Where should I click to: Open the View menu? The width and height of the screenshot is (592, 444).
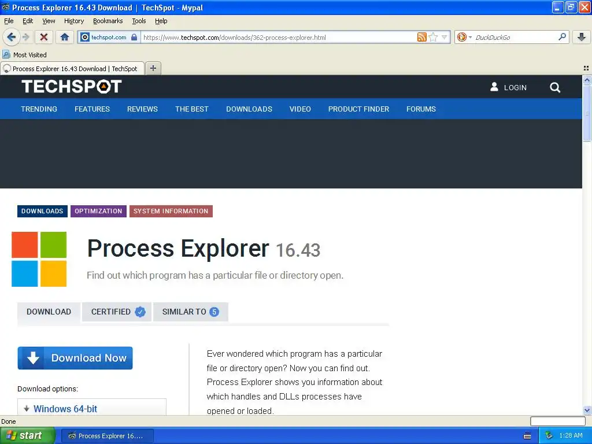[x=49, y=21]
